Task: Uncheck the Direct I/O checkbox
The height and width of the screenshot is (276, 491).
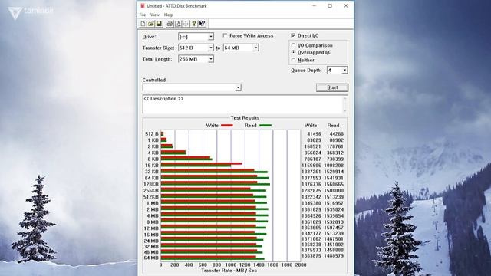Action: coord(293,35)
